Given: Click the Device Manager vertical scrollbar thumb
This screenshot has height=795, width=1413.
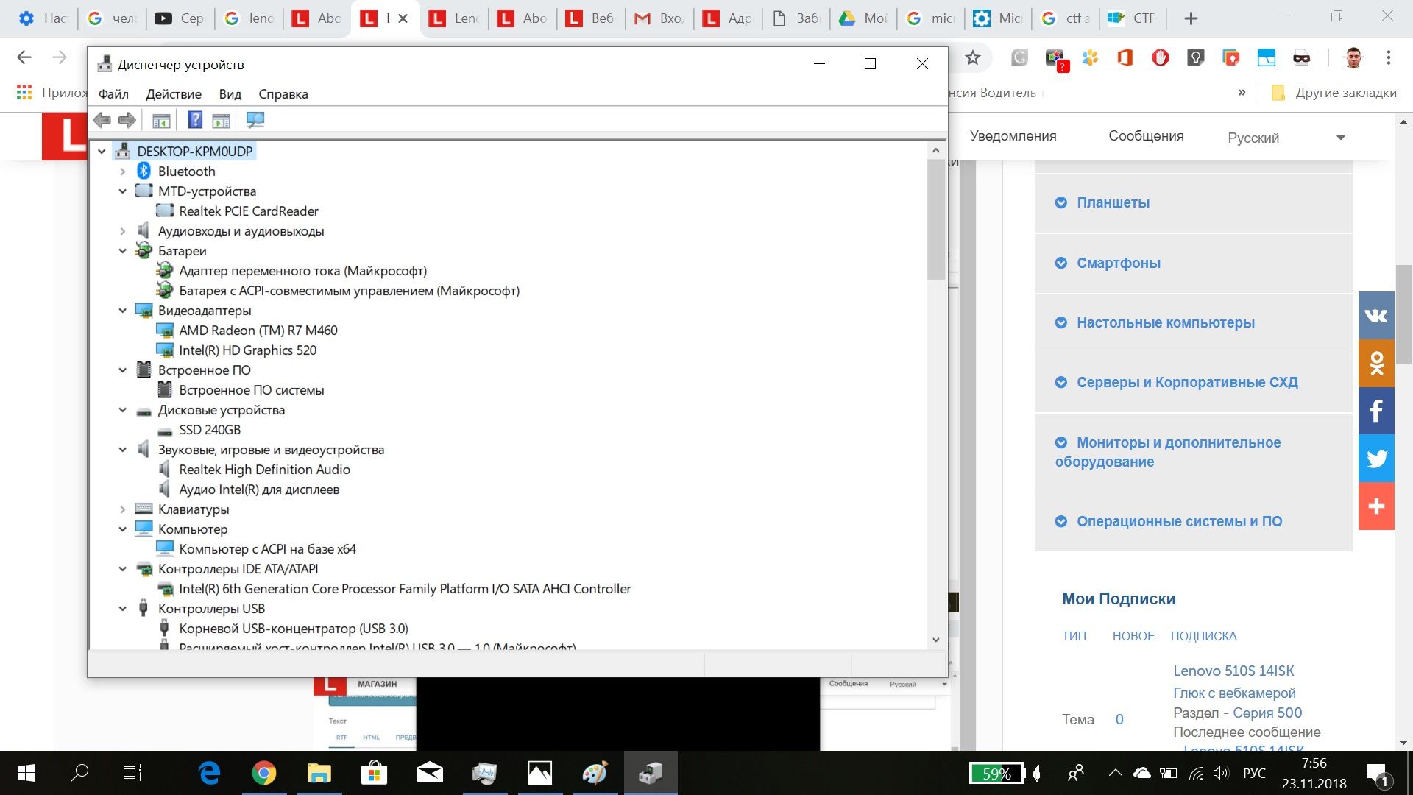Looking at the screenshot, I should pos(936,219).
